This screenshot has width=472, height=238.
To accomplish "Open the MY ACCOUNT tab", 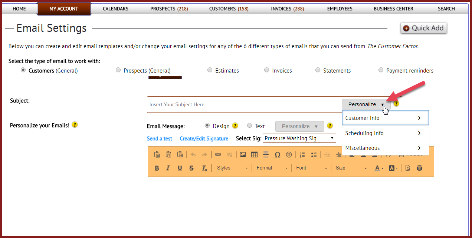I will pyautogui.click(x=64, y=9).
